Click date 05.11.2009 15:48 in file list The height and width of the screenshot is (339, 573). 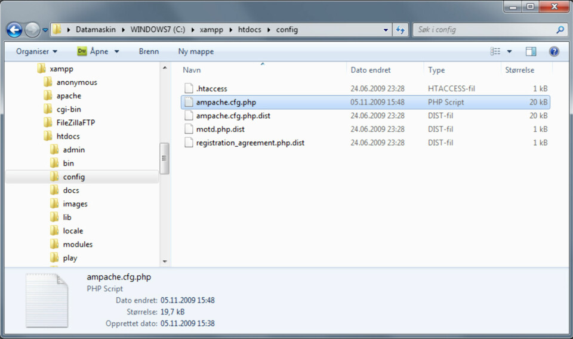point(377,102)
